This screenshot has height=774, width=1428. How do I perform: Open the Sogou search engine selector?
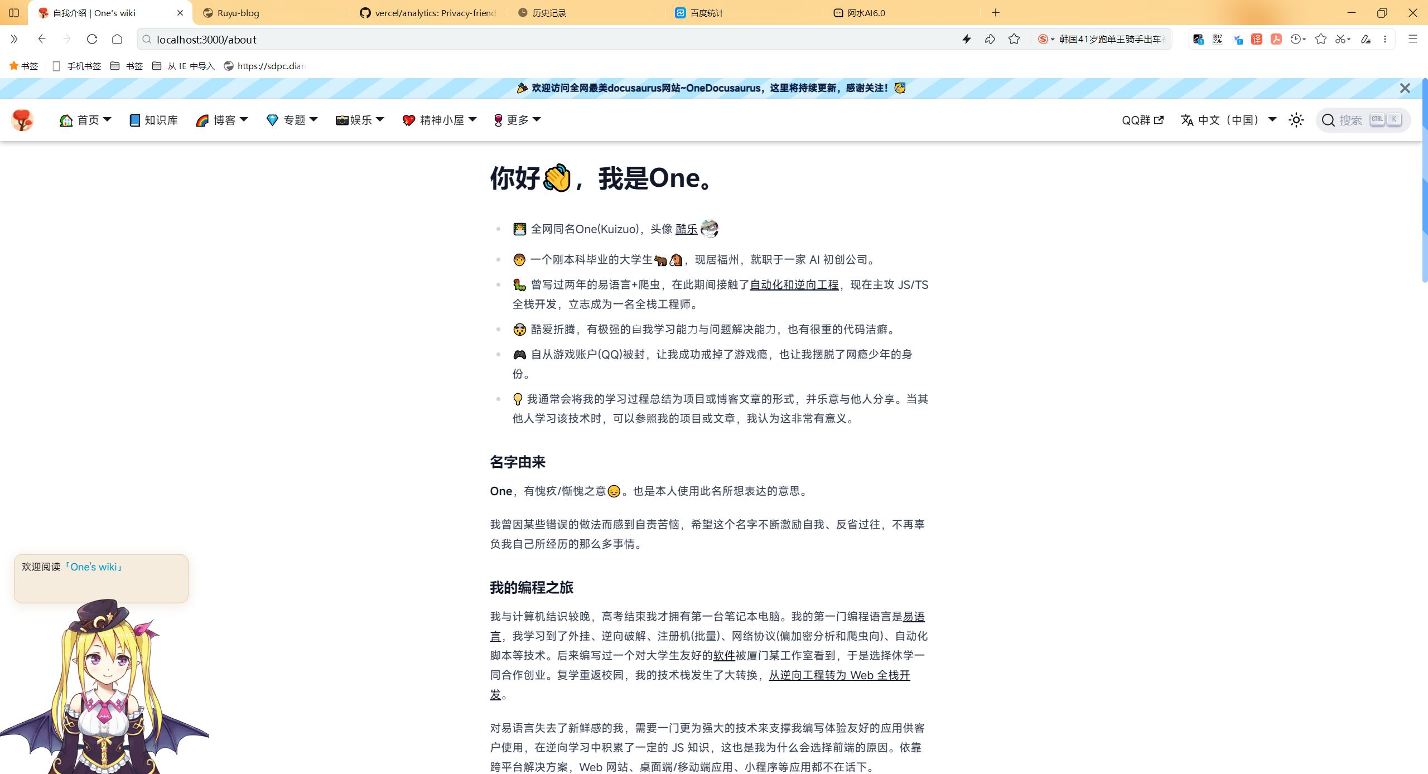[x=1045, y=39]
